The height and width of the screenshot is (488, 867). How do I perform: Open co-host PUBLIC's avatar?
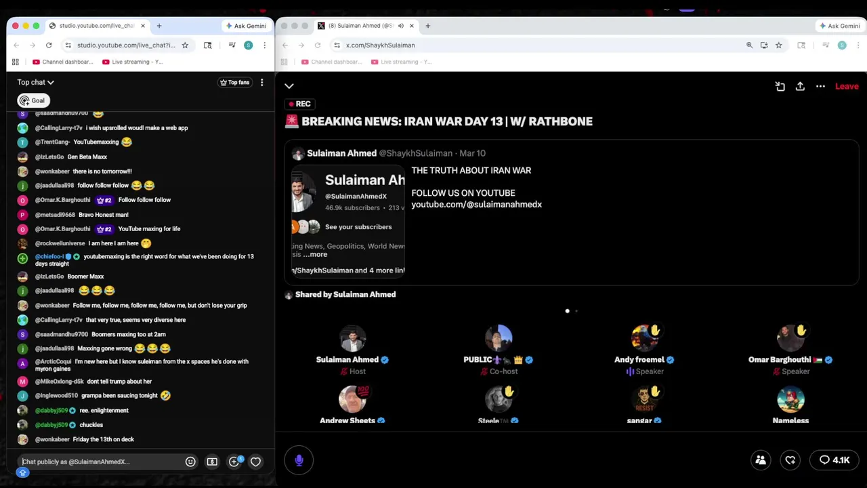499,338
